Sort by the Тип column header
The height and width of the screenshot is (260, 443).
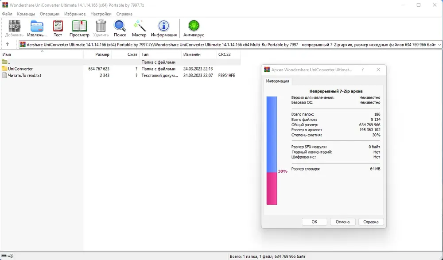coord(160,54)
